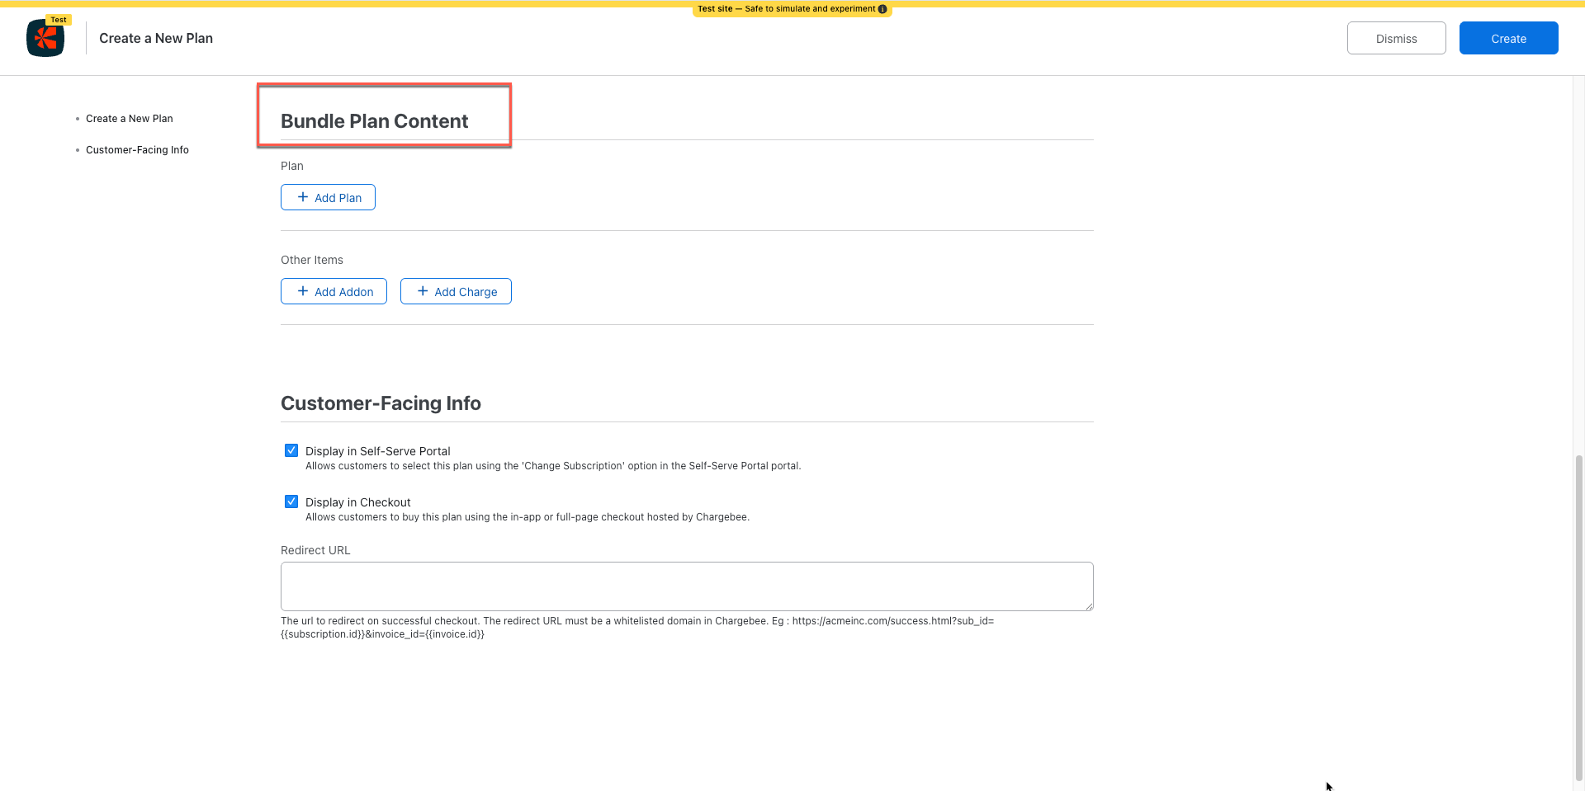
Task: Hit the plus icon on Add Charge
Action: [x=423, y=291]
